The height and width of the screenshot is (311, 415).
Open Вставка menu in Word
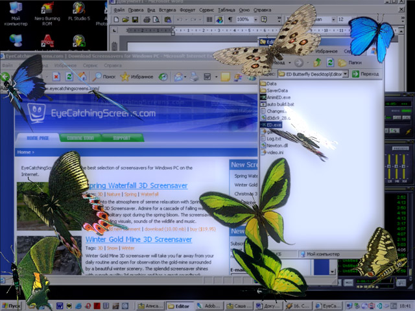167,10
